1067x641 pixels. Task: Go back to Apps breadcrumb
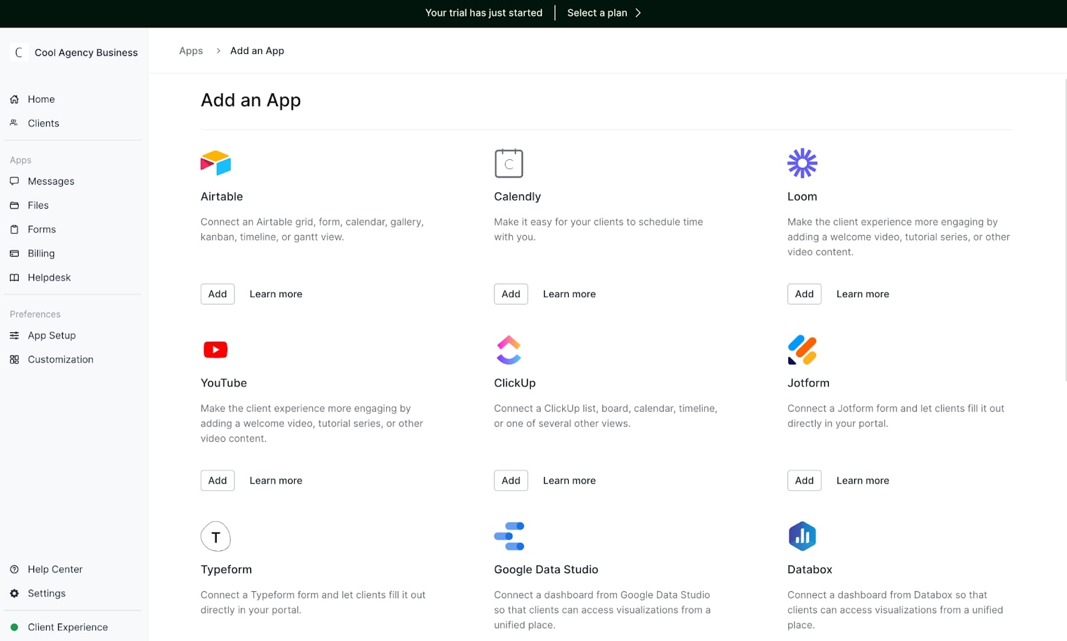(191, 51)
